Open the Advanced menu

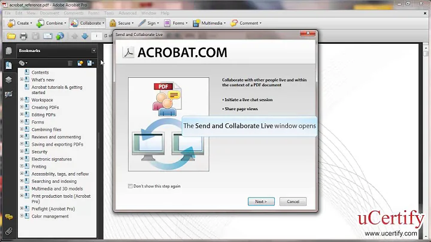[x=128, y=13]
